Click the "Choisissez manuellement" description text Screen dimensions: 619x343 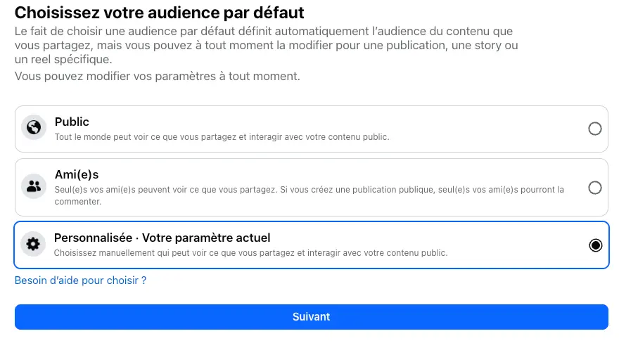click(251, 252)
